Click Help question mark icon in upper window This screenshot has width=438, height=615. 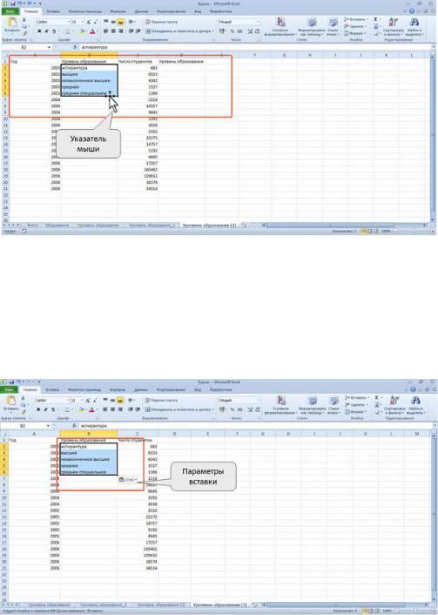click(x=412, y=11)
